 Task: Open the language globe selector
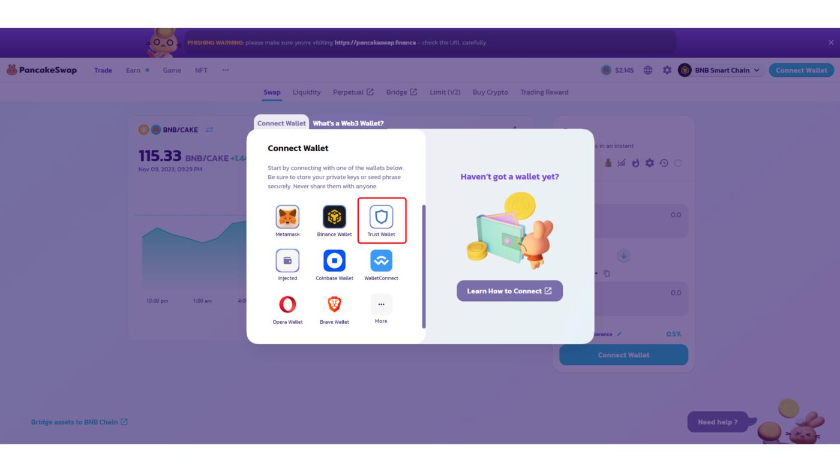point(648,70)
